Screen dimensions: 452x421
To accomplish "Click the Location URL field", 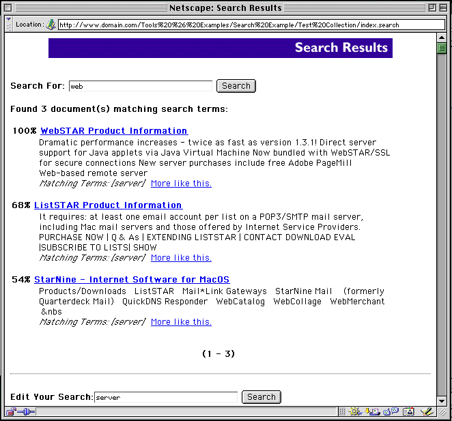I will click(x=251, y=25).
